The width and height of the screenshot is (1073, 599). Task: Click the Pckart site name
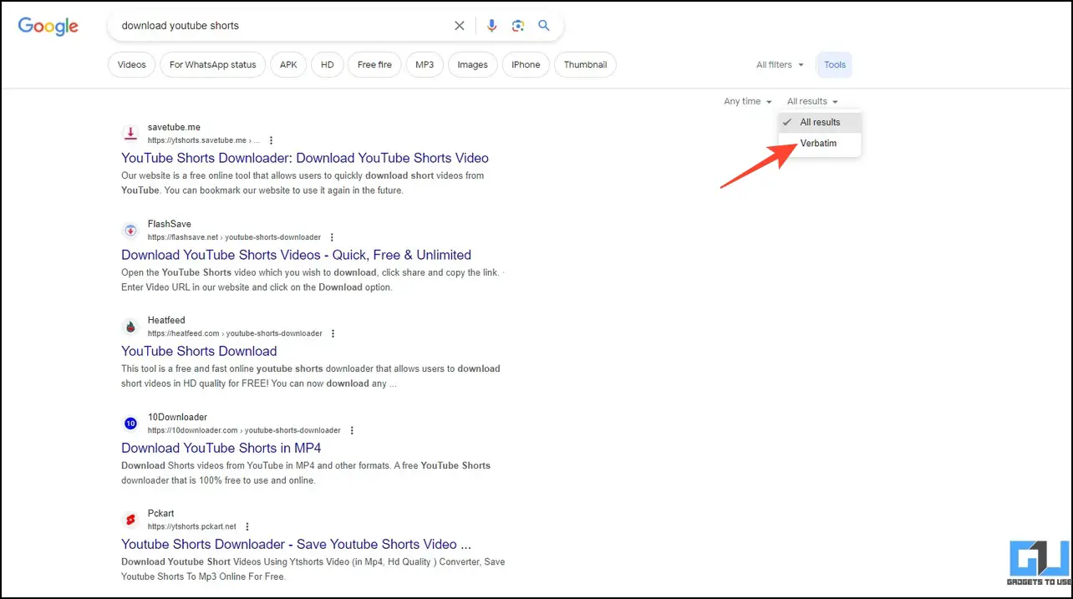(161, 513)
